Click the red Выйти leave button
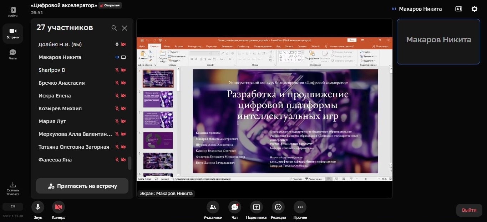This screenshot has width=487, height=222. (469, 210)
